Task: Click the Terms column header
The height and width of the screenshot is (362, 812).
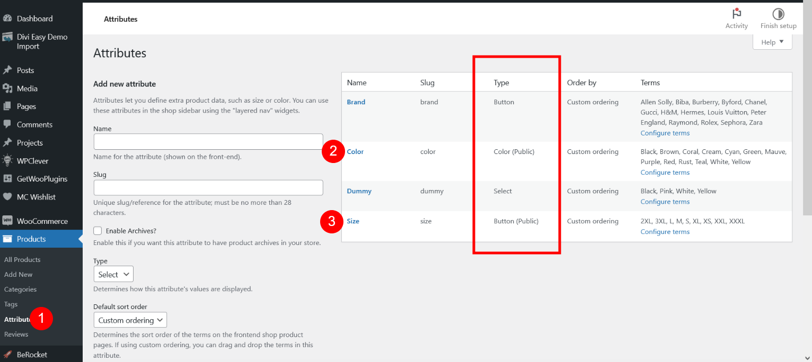Action: coord(650,83)
